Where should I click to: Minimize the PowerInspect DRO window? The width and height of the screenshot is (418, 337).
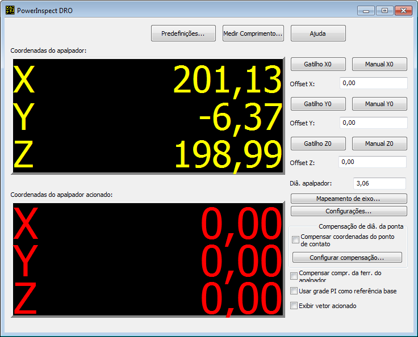(366, 11)
